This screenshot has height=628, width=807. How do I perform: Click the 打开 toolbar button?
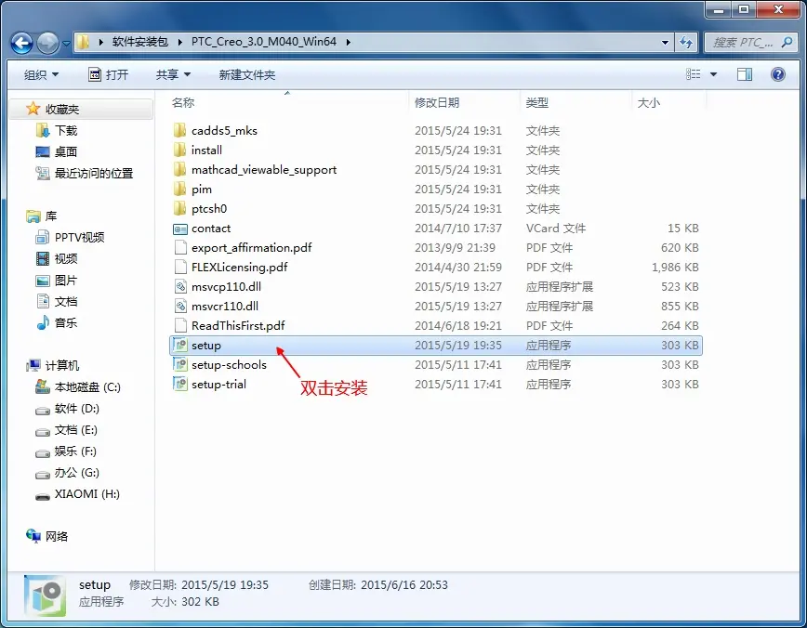pyautogui.click(x=109, y=75)
